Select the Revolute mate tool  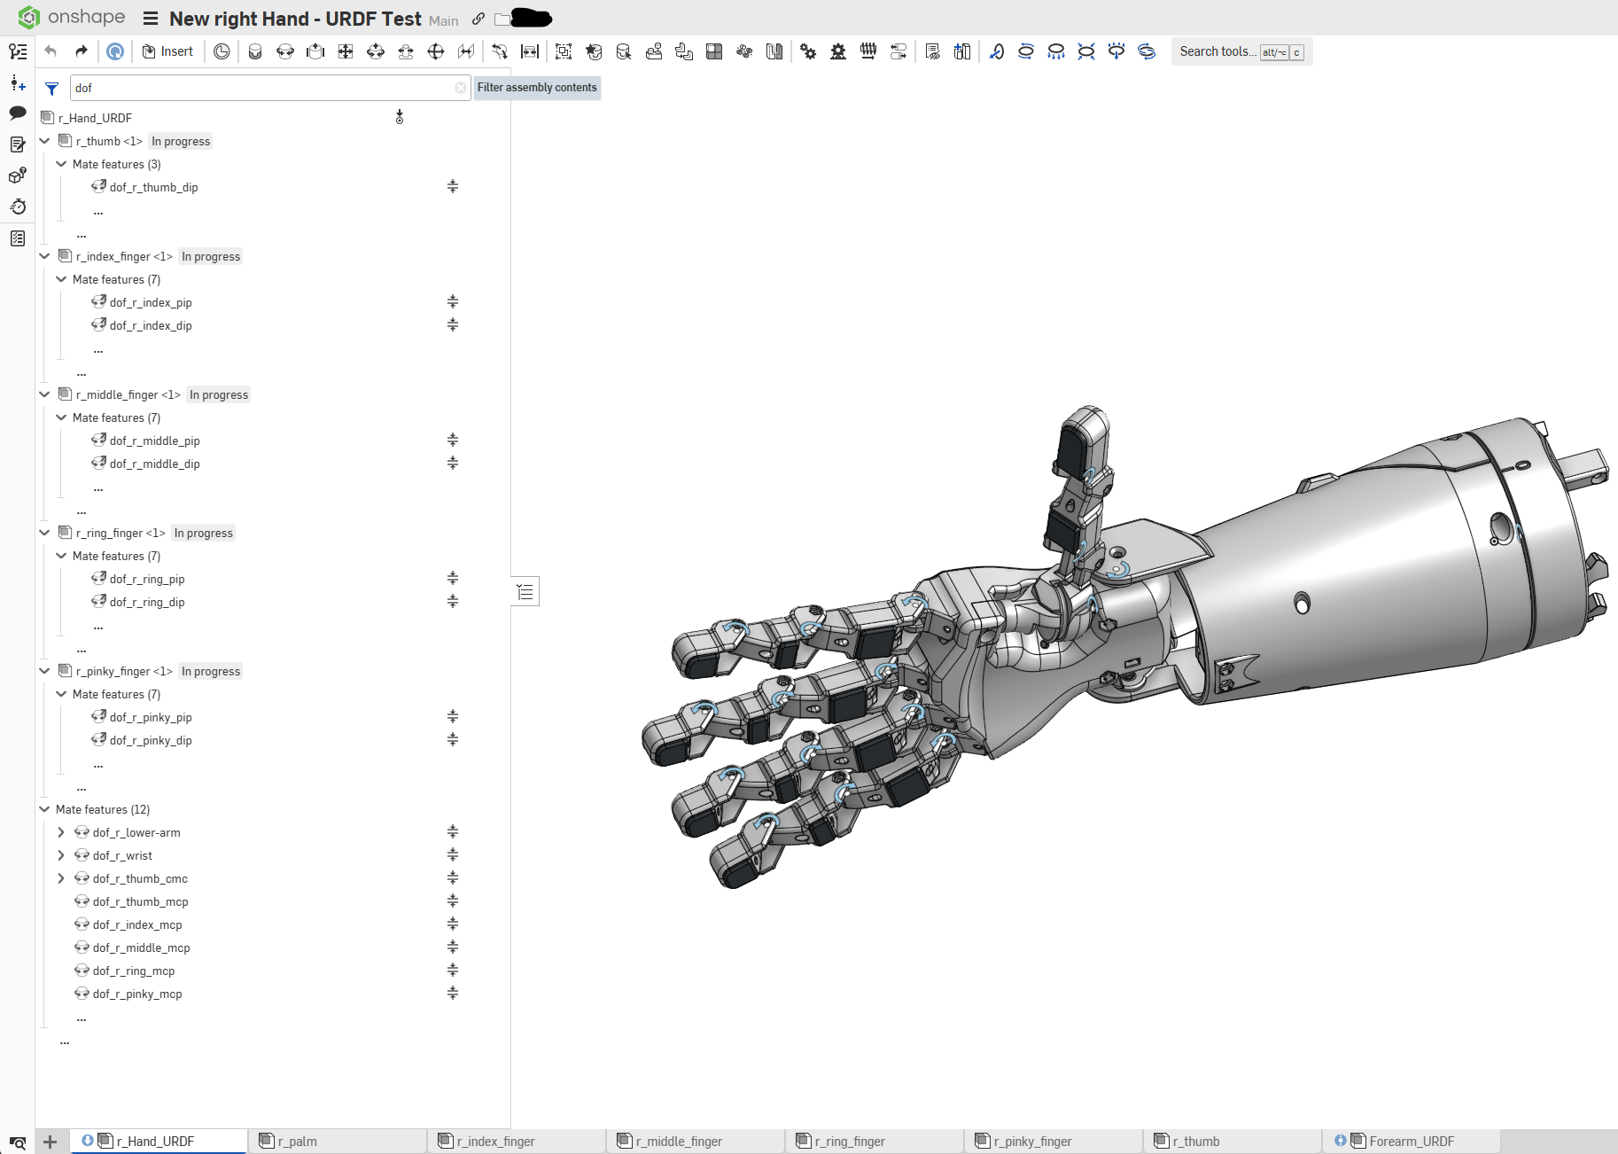285,51
